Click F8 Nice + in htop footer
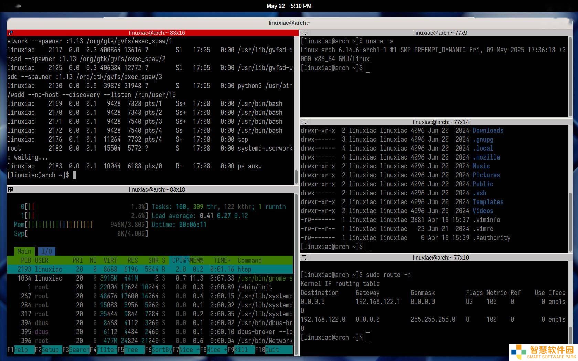578x361 pixels. coord(214,350)
